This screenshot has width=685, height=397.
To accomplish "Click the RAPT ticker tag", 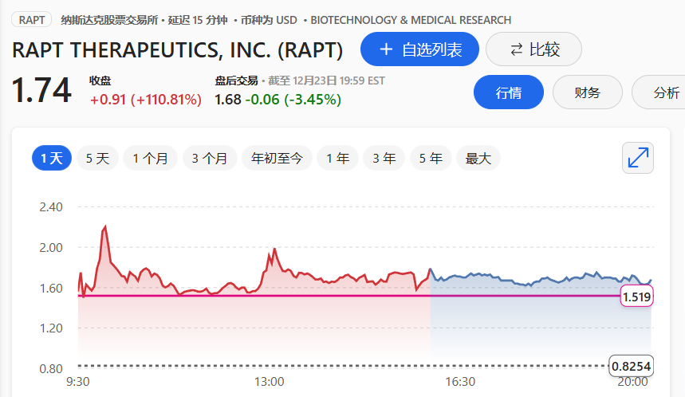I will click(32, 20).
